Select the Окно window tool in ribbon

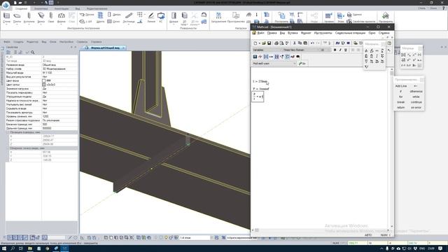(113, 22)
